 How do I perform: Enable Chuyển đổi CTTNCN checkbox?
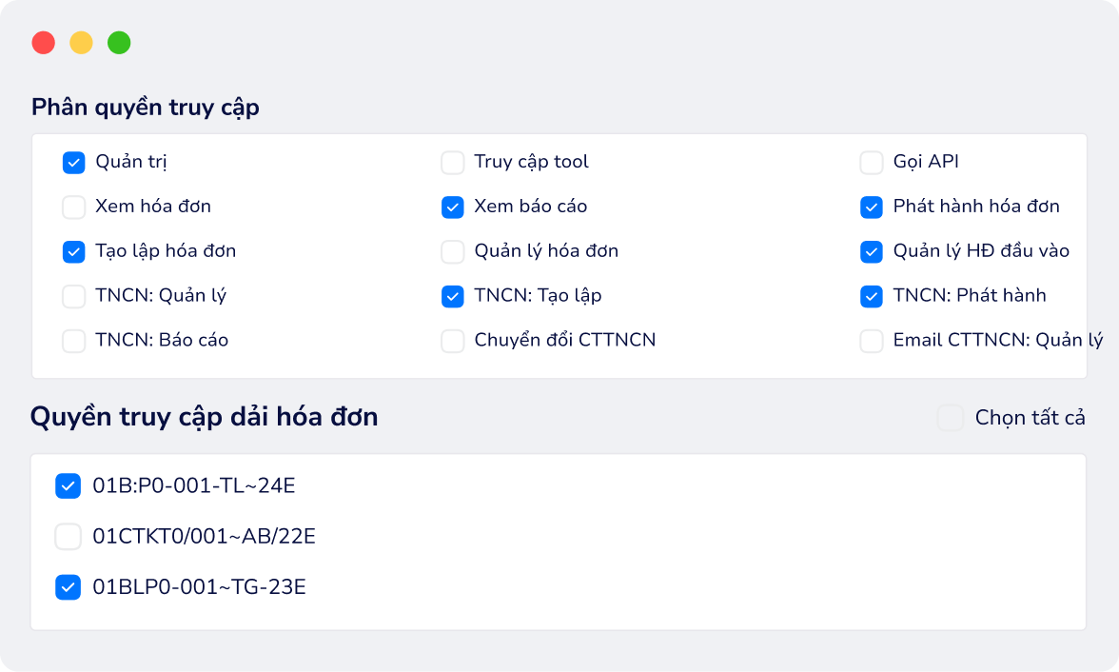(x=453, y=342)
